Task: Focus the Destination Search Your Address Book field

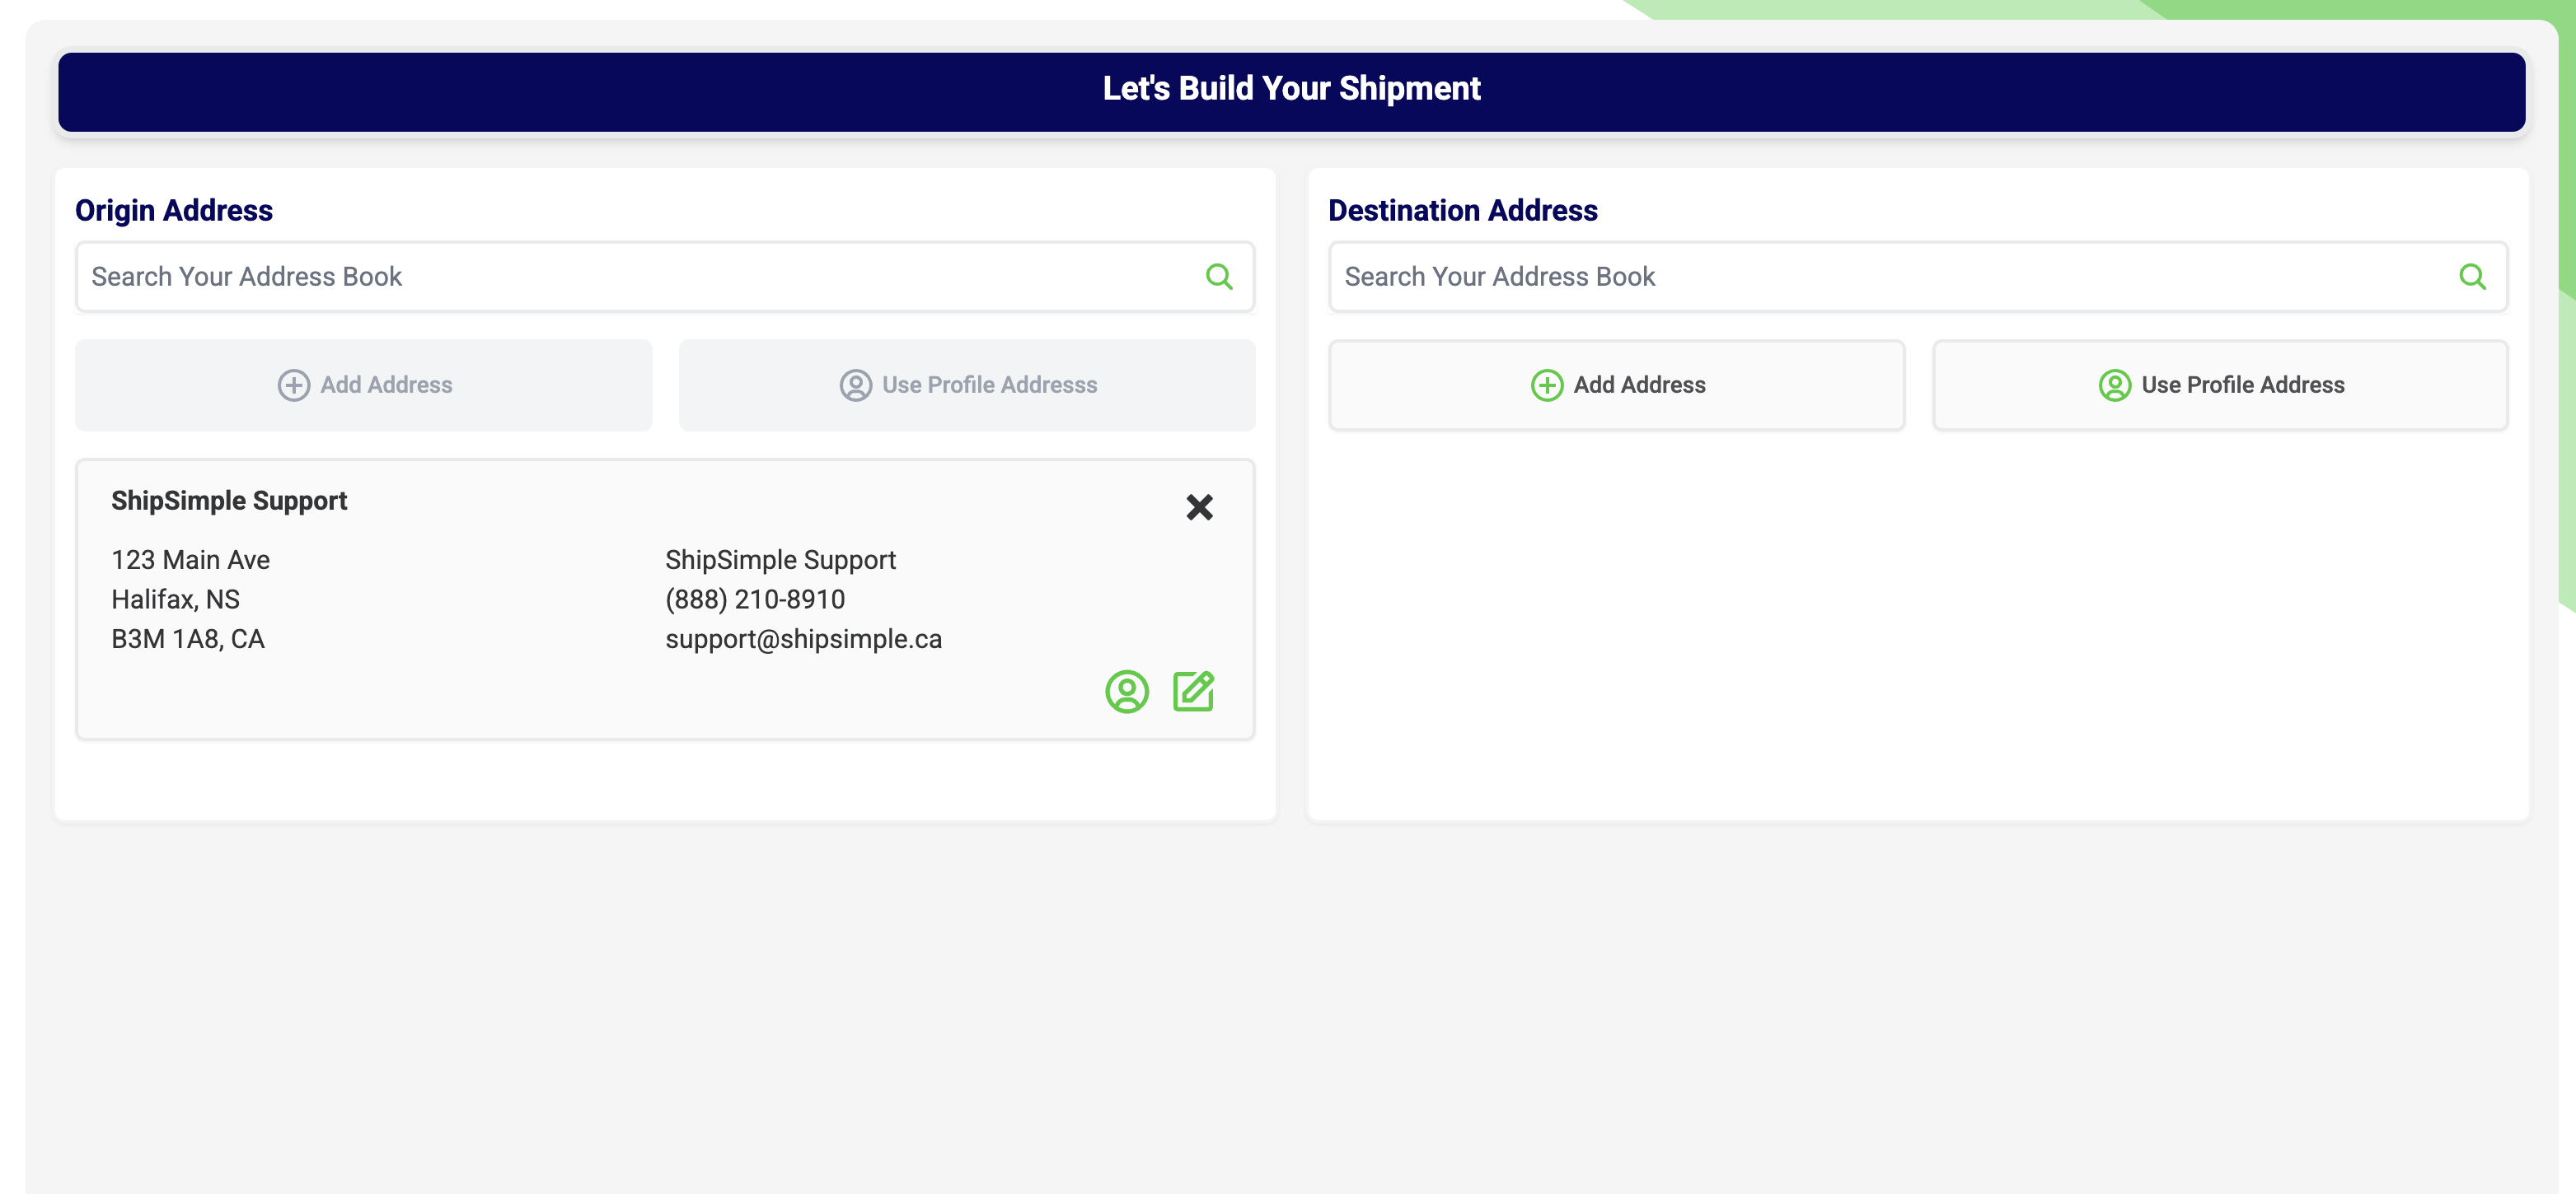Action: (x=1917, y=276)
